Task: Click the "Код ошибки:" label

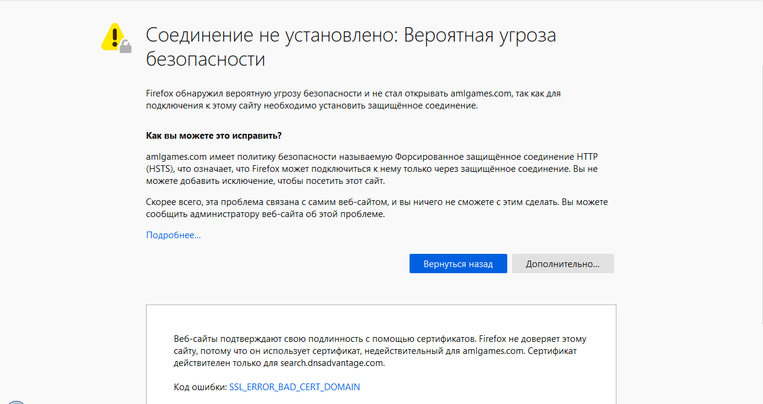Action: click(200, 387)
